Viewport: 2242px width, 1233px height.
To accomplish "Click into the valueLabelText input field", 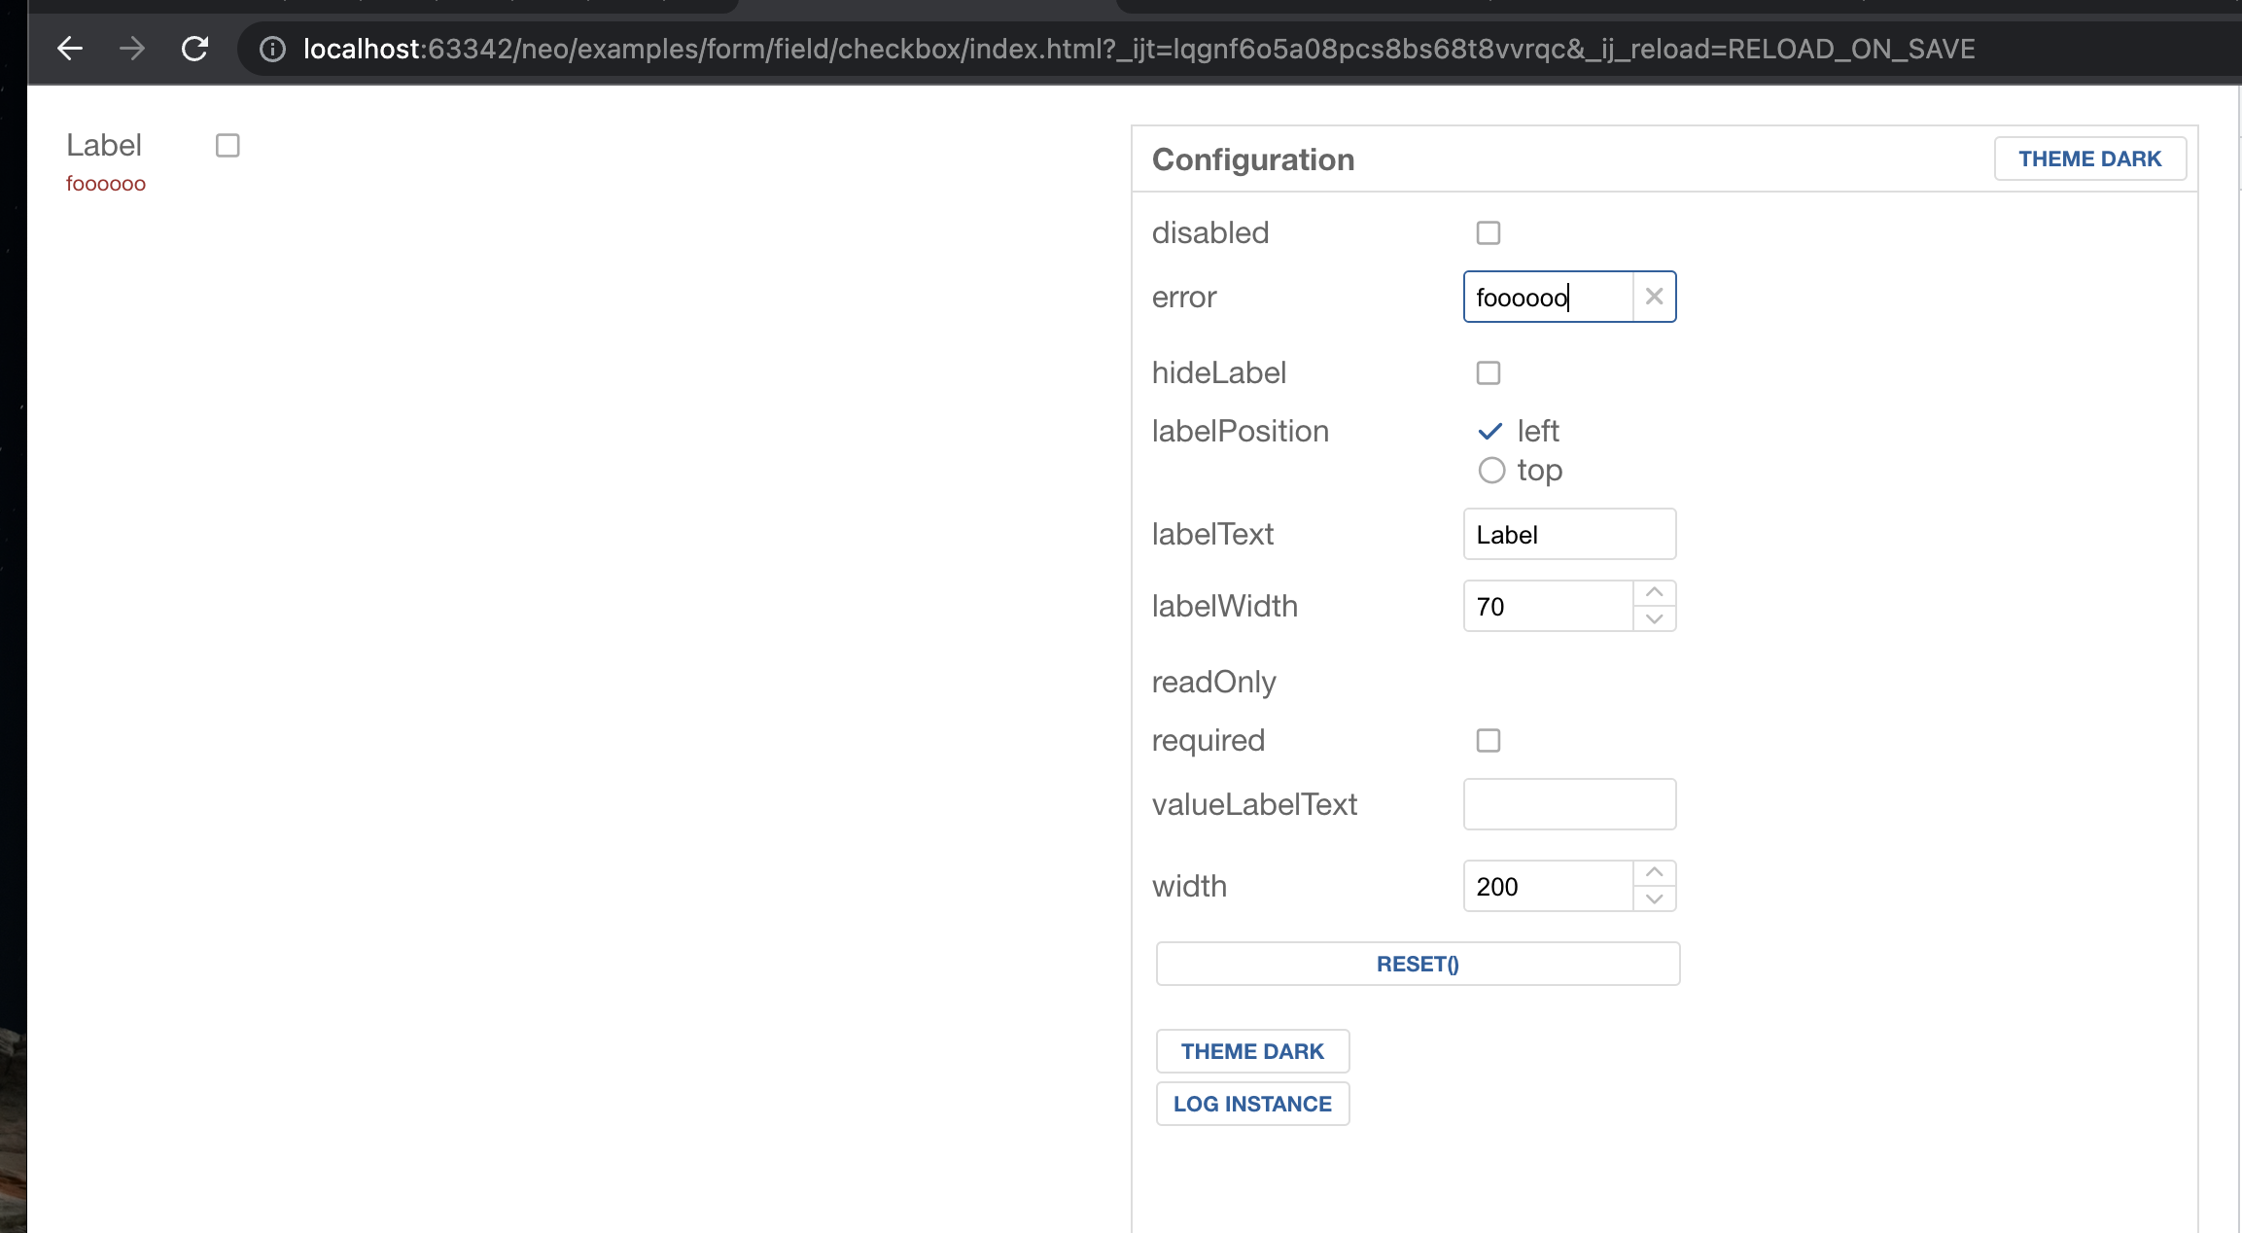I will point(1568,804).
